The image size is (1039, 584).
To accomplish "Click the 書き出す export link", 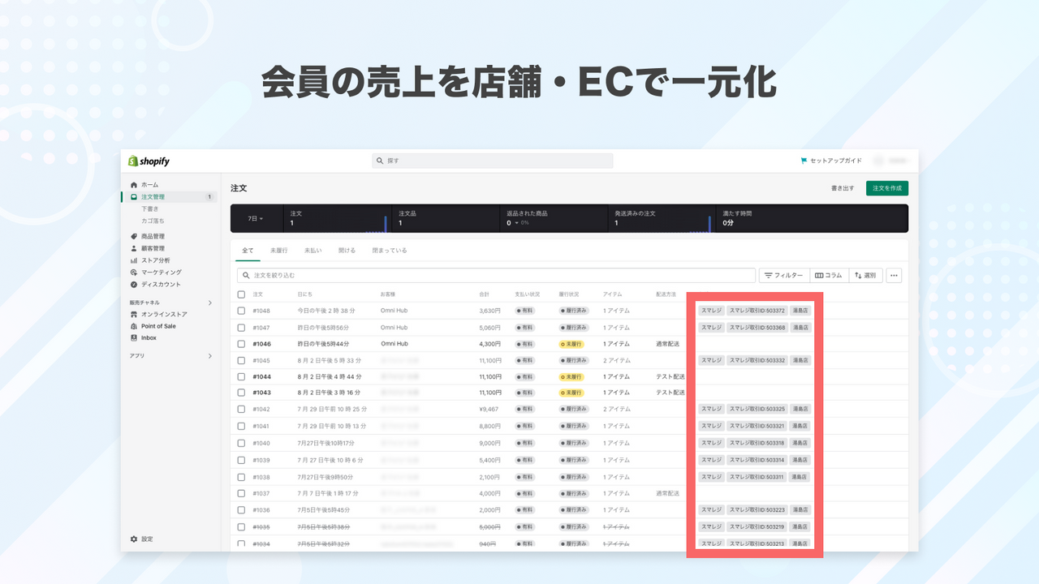I will coord(843,187).
